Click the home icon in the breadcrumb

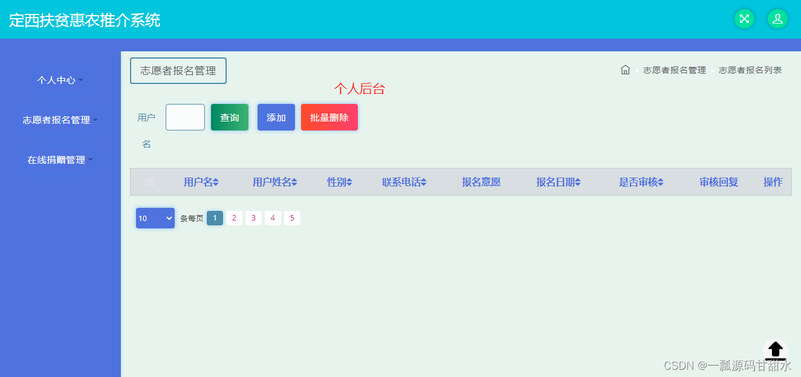625,69
